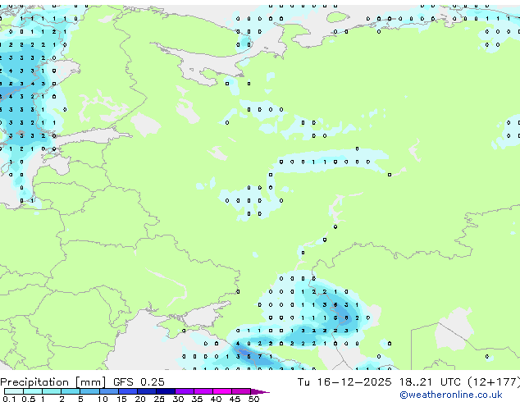The image size is (520, 402).
Task: Pick the 2–5 mm legend color swatch
Action: coord(71,391)
